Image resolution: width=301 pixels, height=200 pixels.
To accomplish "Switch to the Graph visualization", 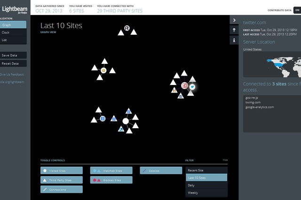I will pos(13,25).
